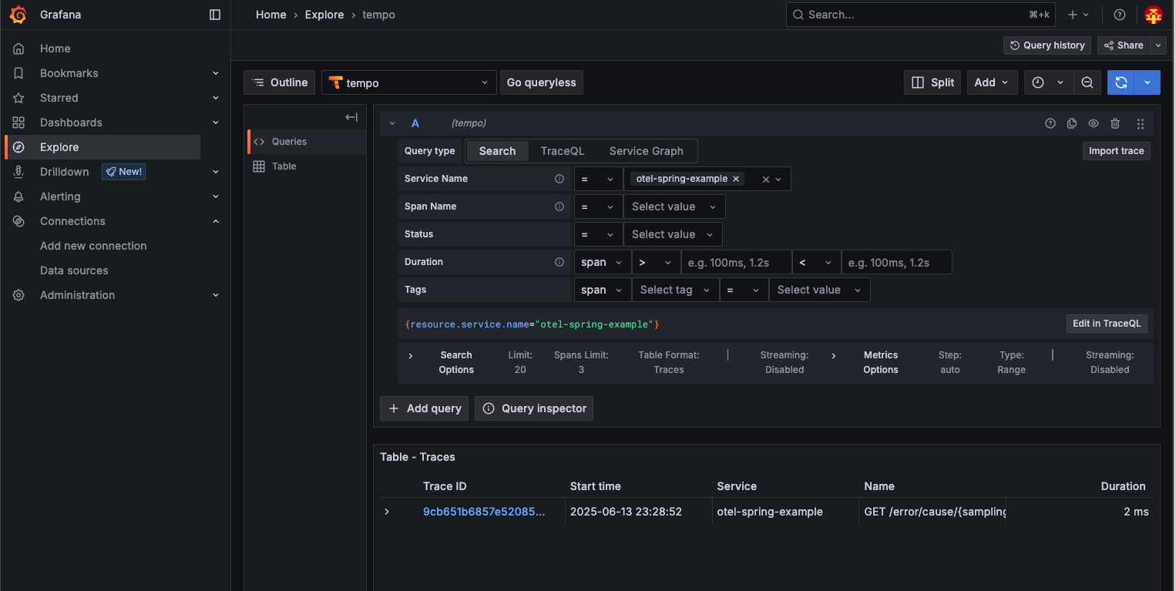Open the Span Name value dropdown
This screenshot has width=1176, height=591.
pyautogui.click(x=674, y=207)
